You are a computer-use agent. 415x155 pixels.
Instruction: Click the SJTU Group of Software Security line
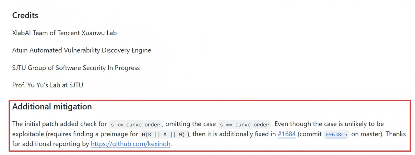[76, 68]
